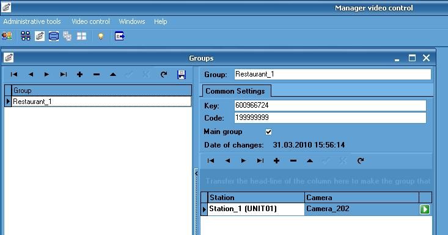The width and height of the screenshot is (448, 235).
Task: Go to previous record in group list navigator
Action: [x=31, y=75]
